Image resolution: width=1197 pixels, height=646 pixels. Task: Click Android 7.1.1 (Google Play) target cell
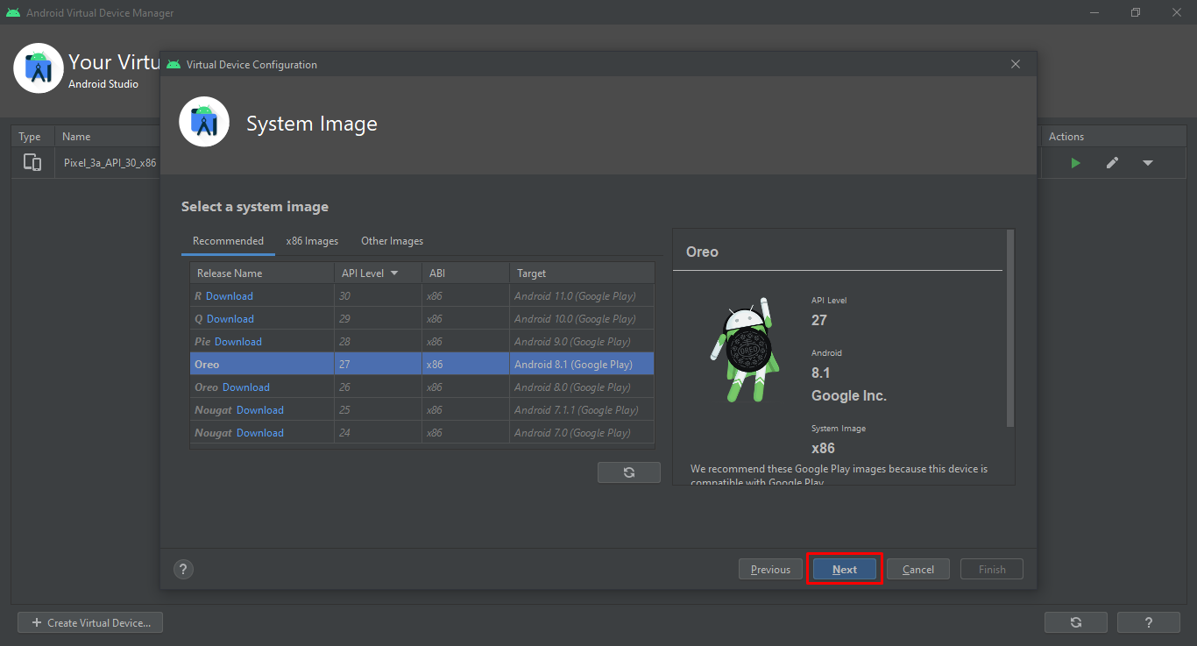(582, 410)
